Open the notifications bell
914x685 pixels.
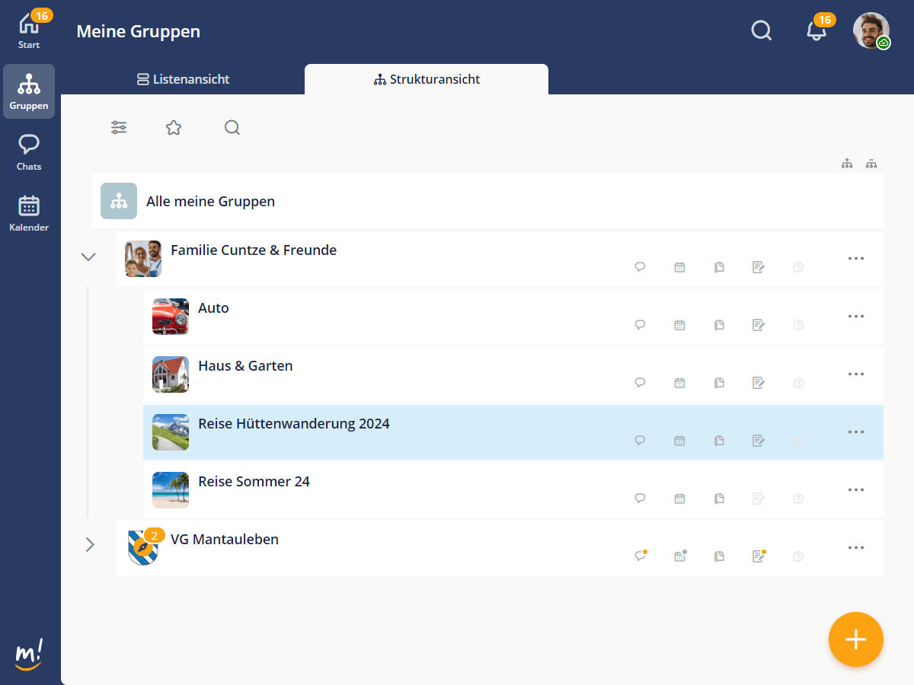pos(817,31)
